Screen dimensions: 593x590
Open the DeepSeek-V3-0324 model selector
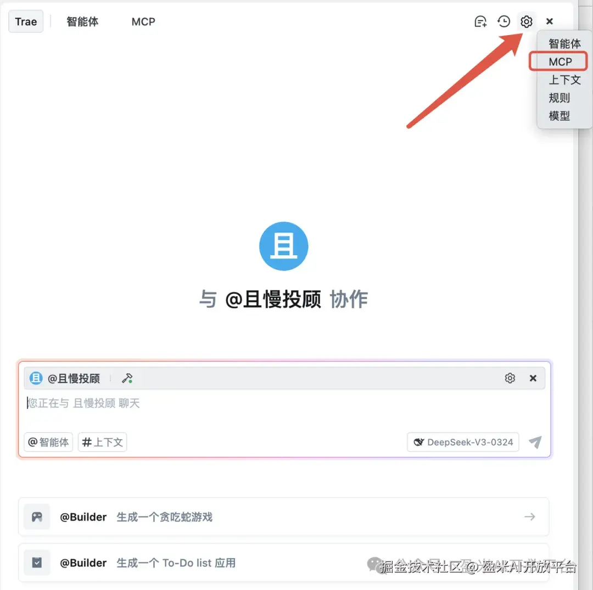tap(462, 442)
